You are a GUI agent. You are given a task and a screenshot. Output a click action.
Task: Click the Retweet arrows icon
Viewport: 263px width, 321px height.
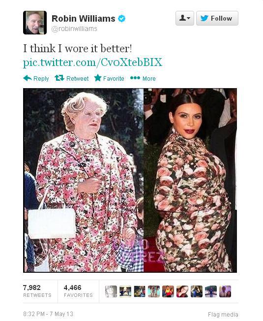coord(59,78)
